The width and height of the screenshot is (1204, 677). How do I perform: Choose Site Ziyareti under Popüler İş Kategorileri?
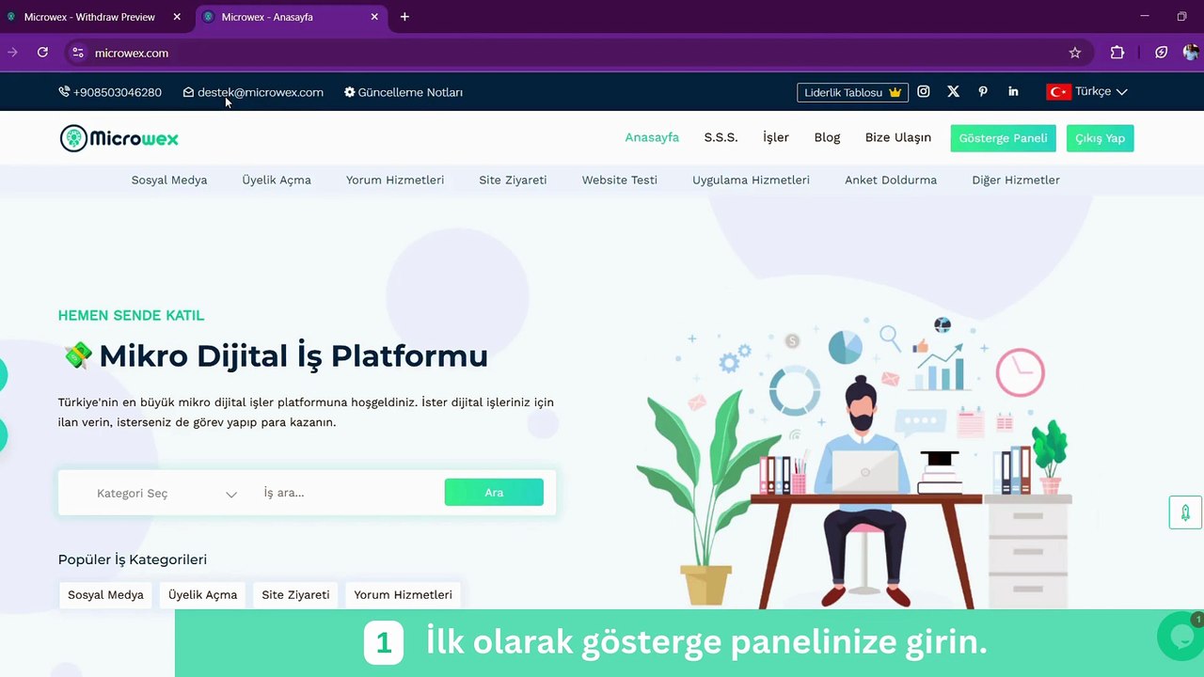pos(295,594)
